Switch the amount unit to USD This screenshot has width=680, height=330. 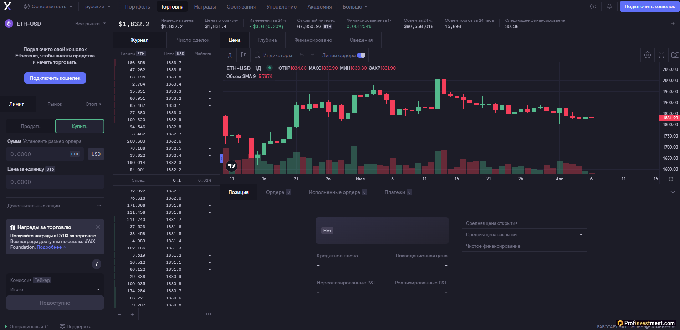[96, 154]
